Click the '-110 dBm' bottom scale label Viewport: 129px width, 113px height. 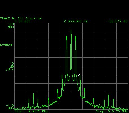point(10,107)
